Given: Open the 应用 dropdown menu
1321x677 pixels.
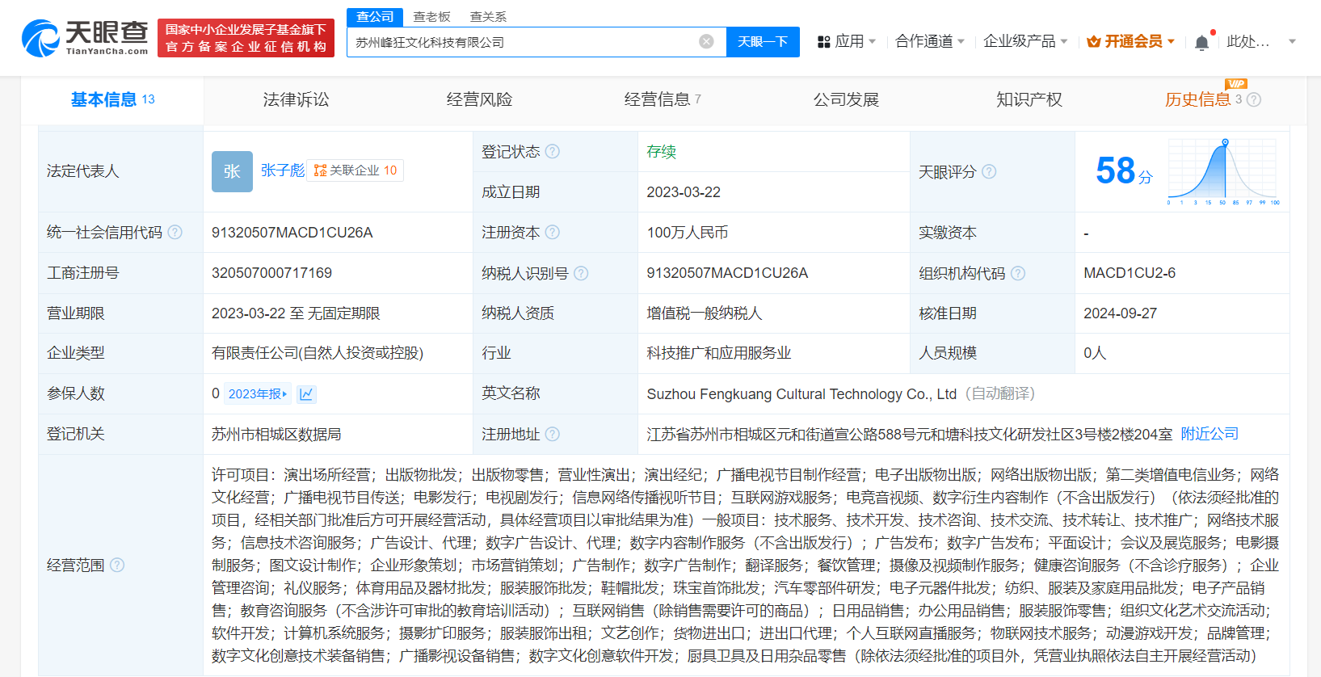Looking at the screenshot, I should click(x=846, y=41).
